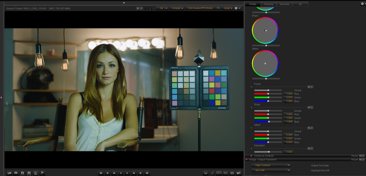Click the Slope Blue value field 1.058

click(x=288, y=122)
